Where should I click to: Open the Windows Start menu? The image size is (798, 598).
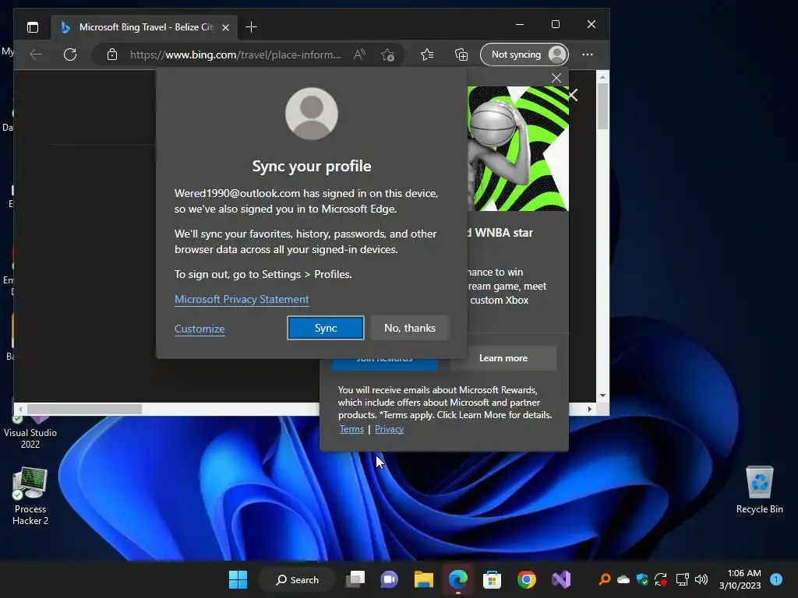238,579
